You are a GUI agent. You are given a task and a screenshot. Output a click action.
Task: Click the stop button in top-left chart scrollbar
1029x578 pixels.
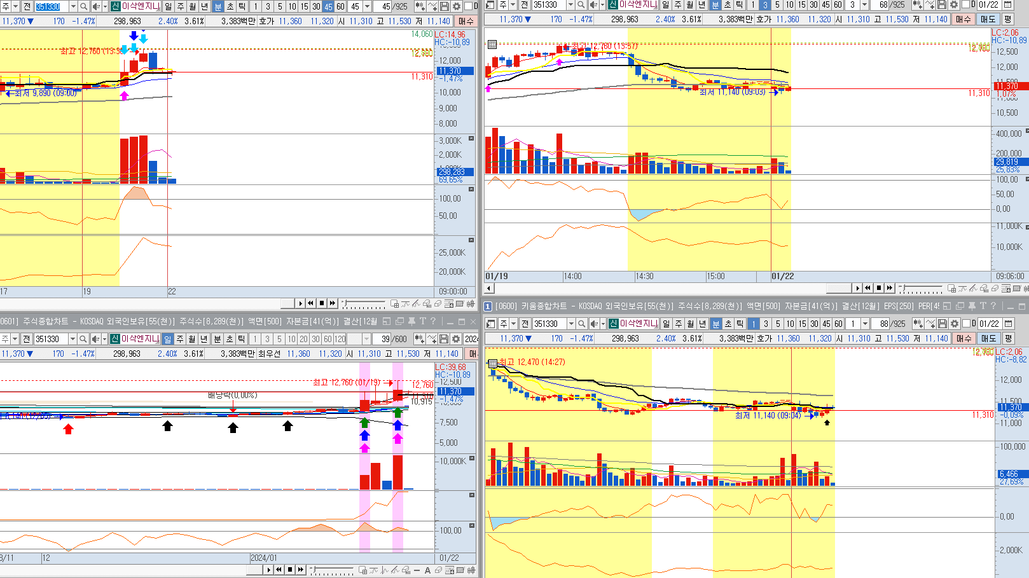(322, 303)
